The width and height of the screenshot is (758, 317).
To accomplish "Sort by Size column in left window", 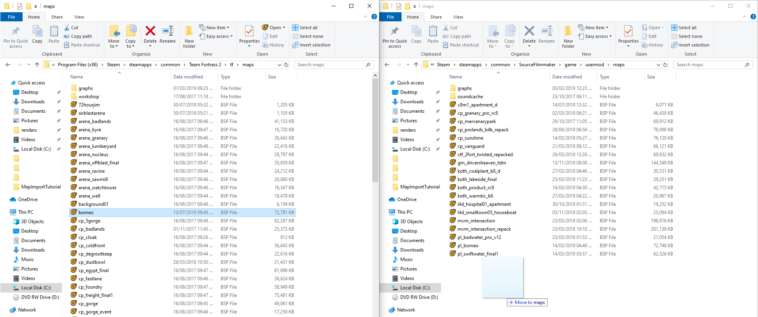I will tap(281, 77).
